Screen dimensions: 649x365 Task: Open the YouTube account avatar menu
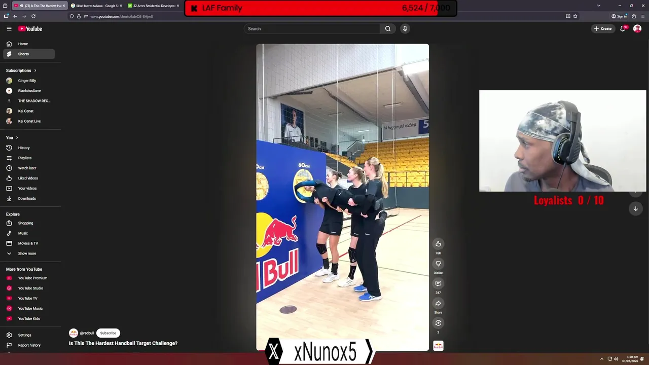637,29
